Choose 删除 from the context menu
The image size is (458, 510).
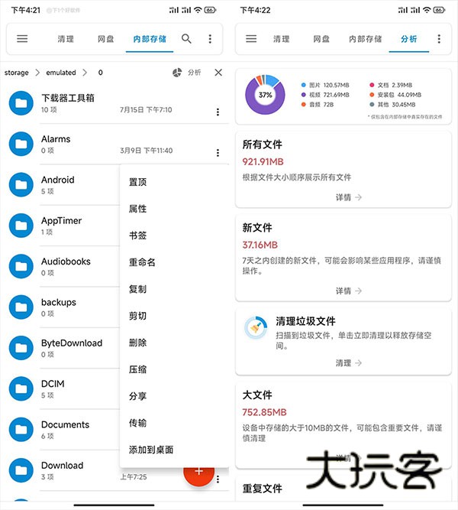(138, 343)
